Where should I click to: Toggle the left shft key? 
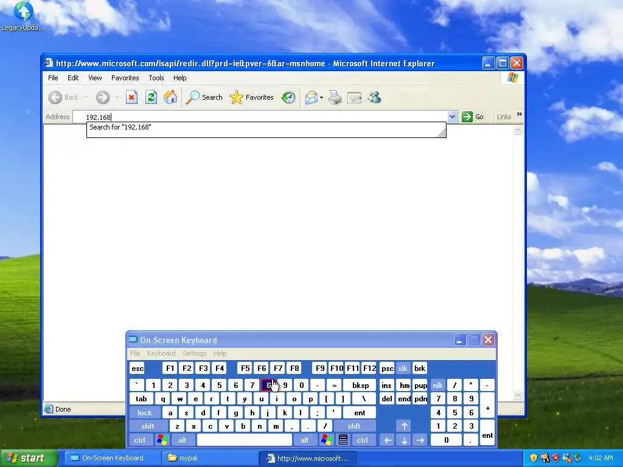[x=148, y=426]
